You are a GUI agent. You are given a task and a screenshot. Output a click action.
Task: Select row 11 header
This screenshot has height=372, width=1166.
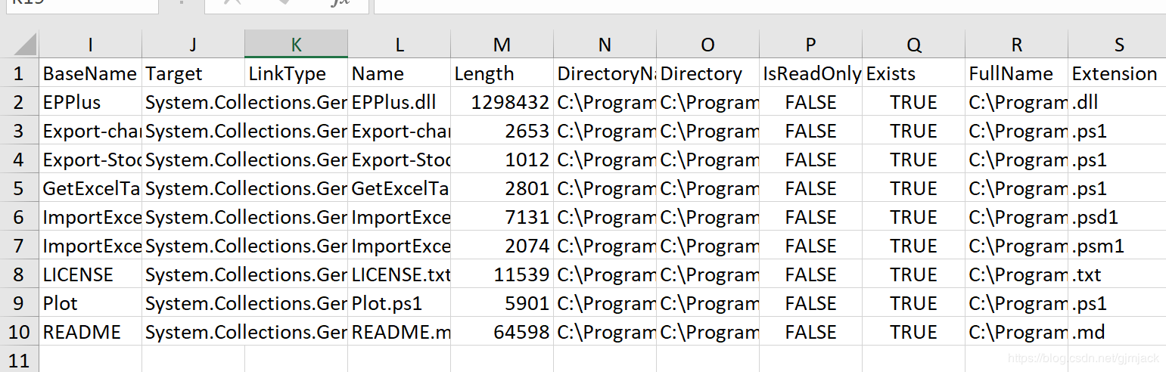pos(19,359)
